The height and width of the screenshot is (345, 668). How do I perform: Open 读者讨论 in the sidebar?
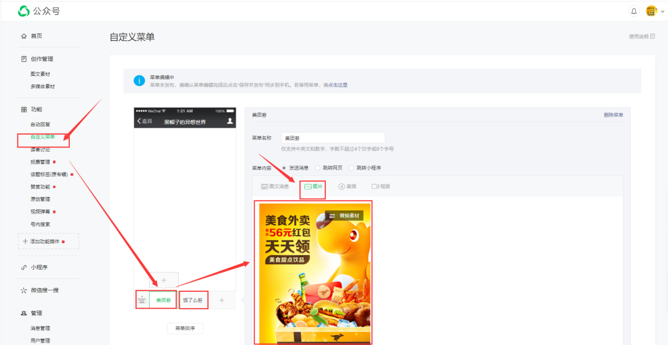click(40, 149)
